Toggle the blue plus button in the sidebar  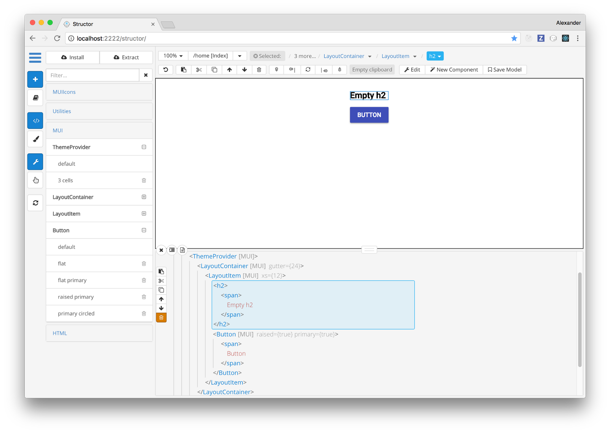pyautogui.click(x=35, y=79)
